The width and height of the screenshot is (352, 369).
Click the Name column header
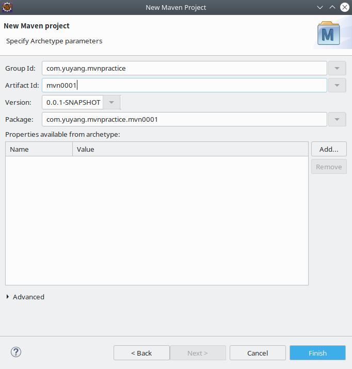[x=39, y=149]
